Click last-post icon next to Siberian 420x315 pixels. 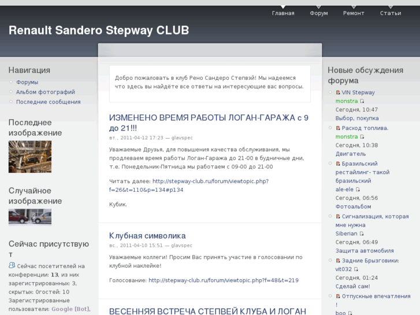362,234
